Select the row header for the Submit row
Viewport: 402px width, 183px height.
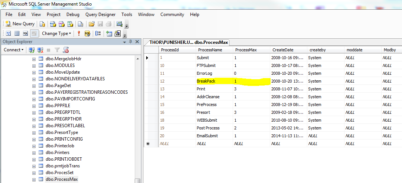(151, 58)
